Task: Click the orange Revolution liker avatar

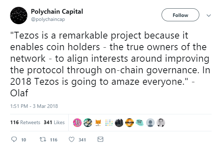Action: click(x=130, y=122)
